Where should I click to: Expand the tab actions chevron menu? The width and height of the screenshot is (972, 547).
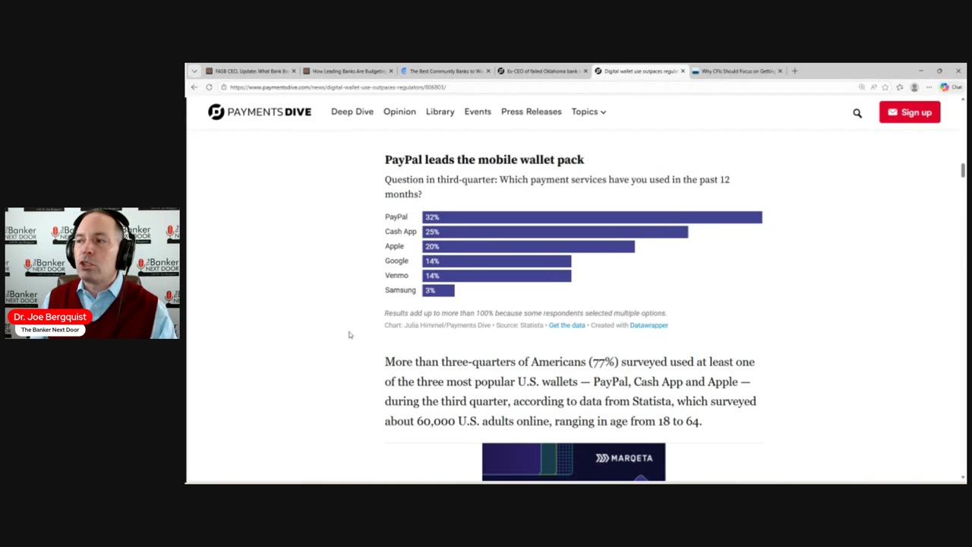click(194, 71)
